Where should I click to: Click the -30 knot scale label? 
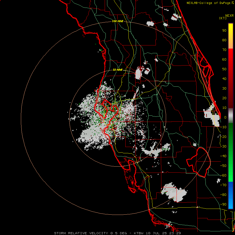coord(223,146)
